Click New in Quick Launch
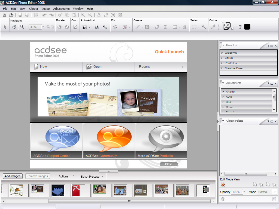The width and height of the screenshot is (279, 209). click(56, 67)
